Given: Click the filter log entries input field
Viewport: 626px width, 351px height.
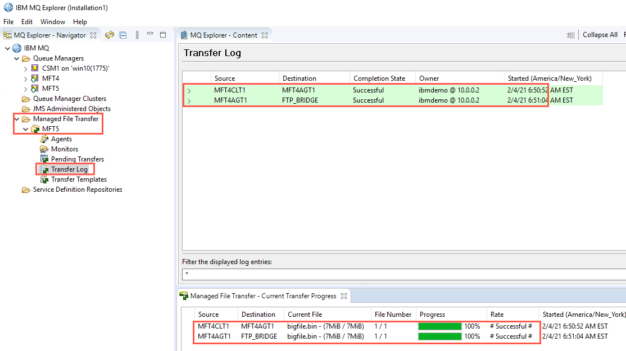Looking at the screenshot, I should (x=404, y=274).
